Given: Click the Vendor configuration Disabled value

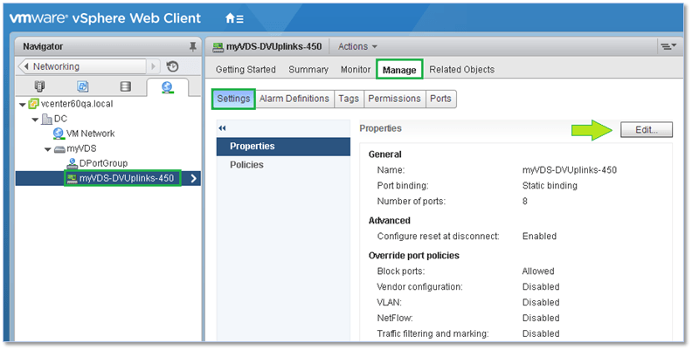Looking at the screenshot, I should tap(541, 287).
